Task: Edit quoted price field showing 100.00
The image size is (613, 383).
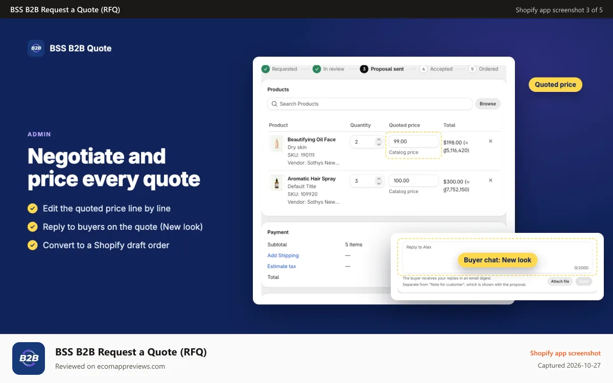Action: point(414,181)
